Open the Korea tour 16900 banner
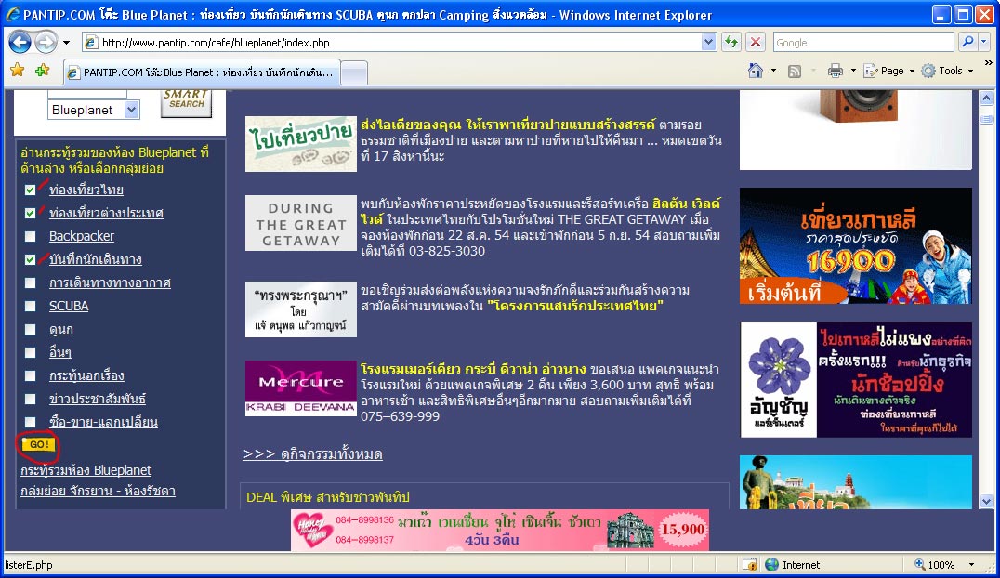 [x=856, y=245]
